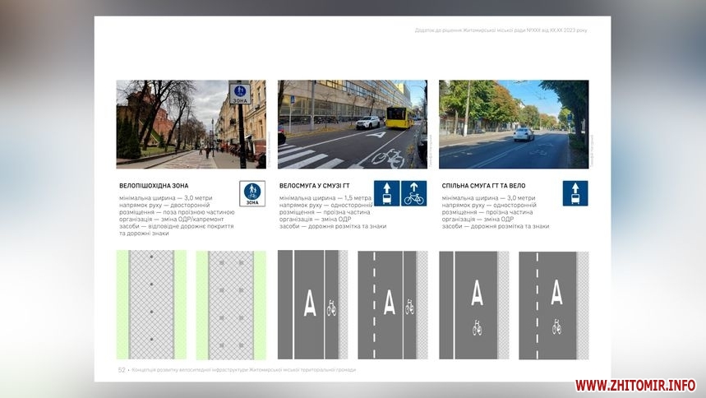Screen dimensions: 706x398
Task: Click the WWW.ZHITOMIR.INFO watermark link
Action: tap(634, 385)
